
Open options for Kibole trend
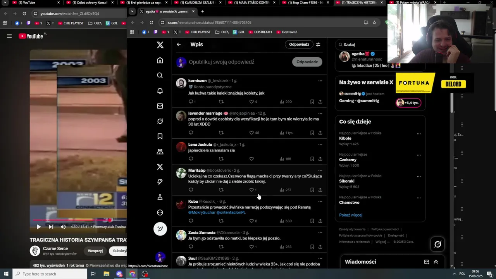pyautogui.click(x=418, y=134)
